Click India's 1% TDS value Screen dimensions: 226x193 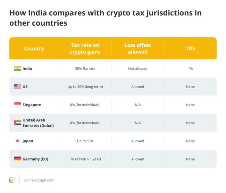[190, 69]
